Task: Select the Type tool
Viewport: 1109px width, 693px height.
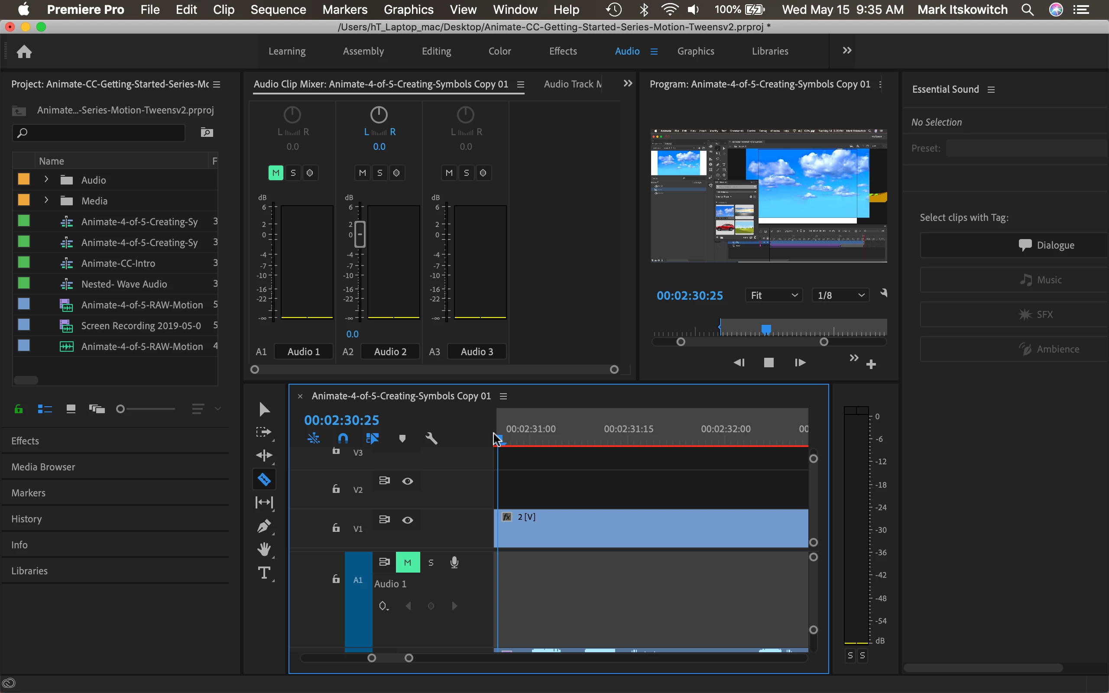Action: coord(264,573)
